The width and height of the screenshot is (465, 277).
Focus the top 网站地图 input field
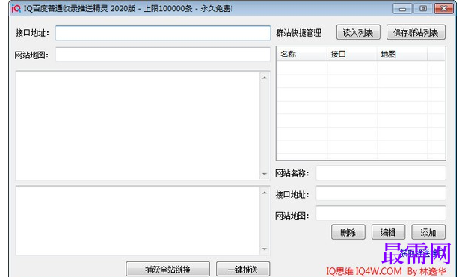[163, 55]
